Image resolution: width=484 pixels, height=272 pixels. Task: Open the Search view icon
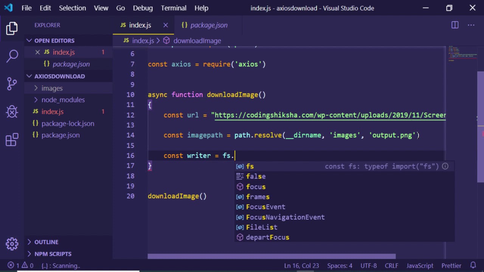click(12, 56)
